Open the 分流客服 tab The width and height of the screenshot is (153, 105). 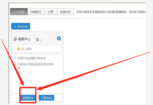point(19,12)
